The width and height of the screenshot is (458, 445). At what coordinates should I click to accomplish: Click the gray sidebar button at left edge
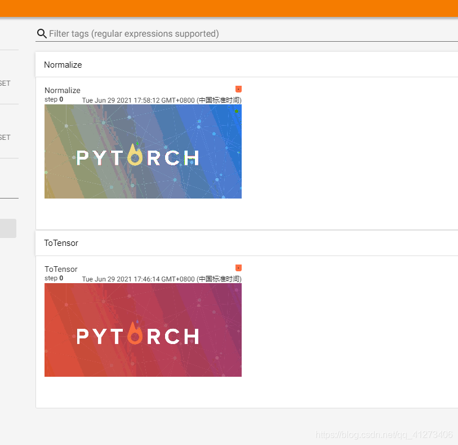[8, 228]
